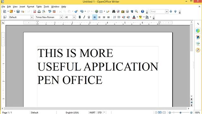This screenshot has height=114, width=202.
Task: Open sidebar Navigator compass icon
Action: (198, 50)
